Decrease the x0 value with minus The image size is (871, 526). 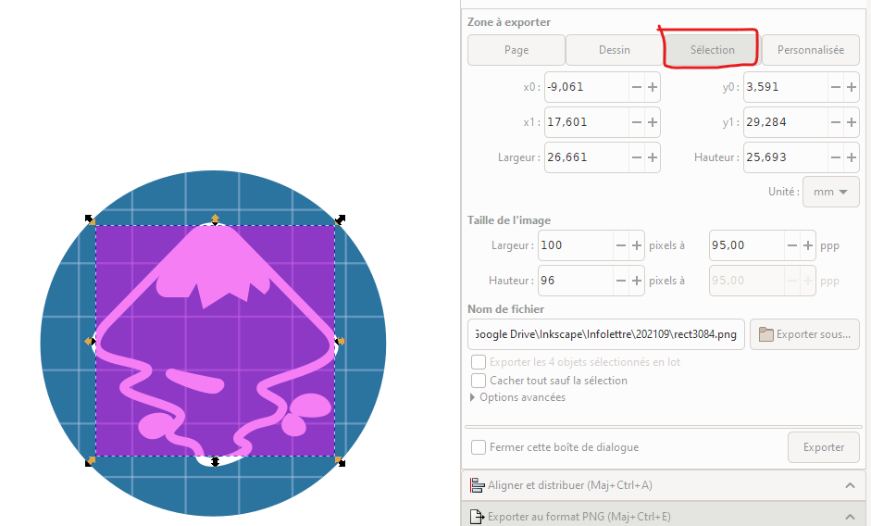click(637, 87)
